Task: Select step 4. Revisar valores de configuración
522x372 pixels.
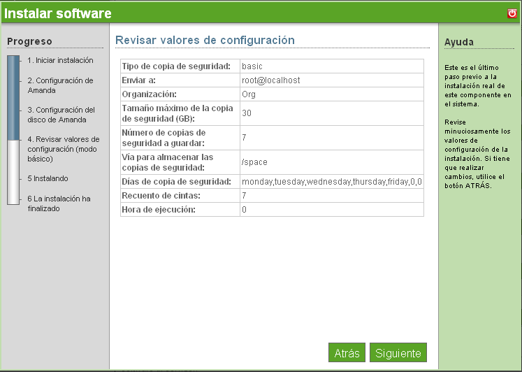Action: pos(64,149)
